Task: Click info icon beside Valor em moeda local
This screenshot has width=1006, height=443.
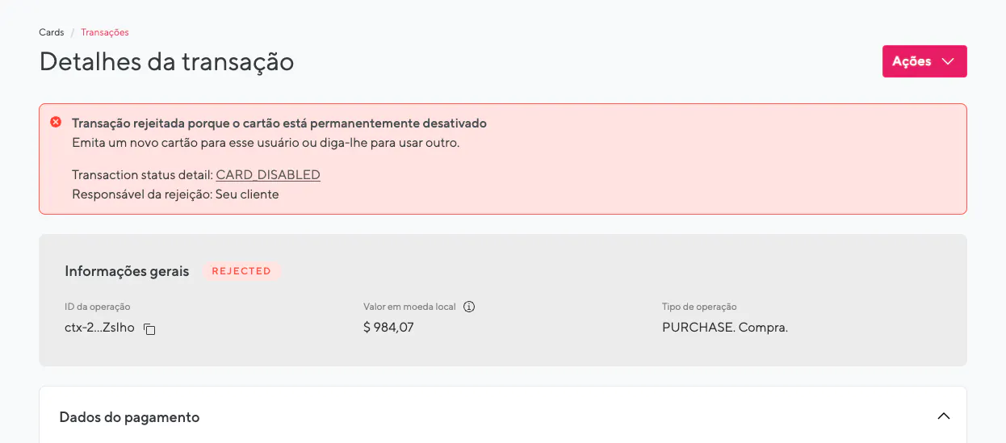Action: (x=469, y=307)
